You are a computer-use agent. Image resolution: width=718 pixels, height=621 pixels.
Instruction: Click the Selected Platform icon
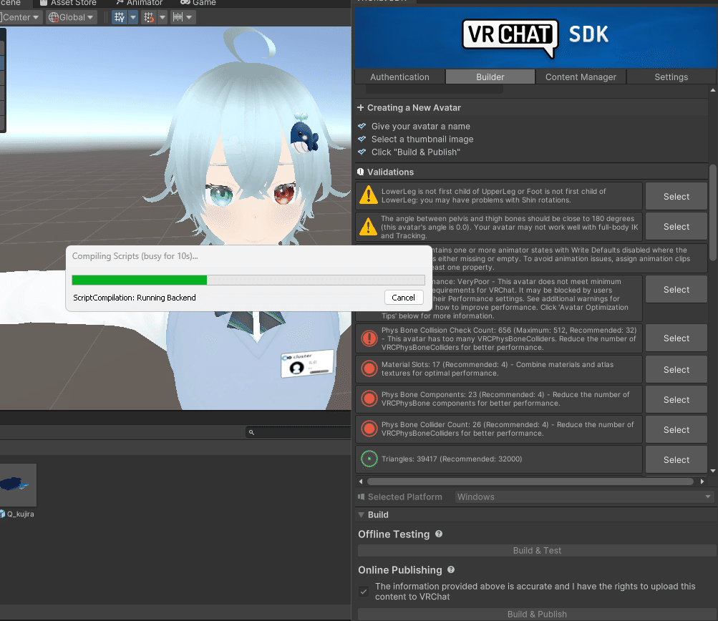coord(361,497)
